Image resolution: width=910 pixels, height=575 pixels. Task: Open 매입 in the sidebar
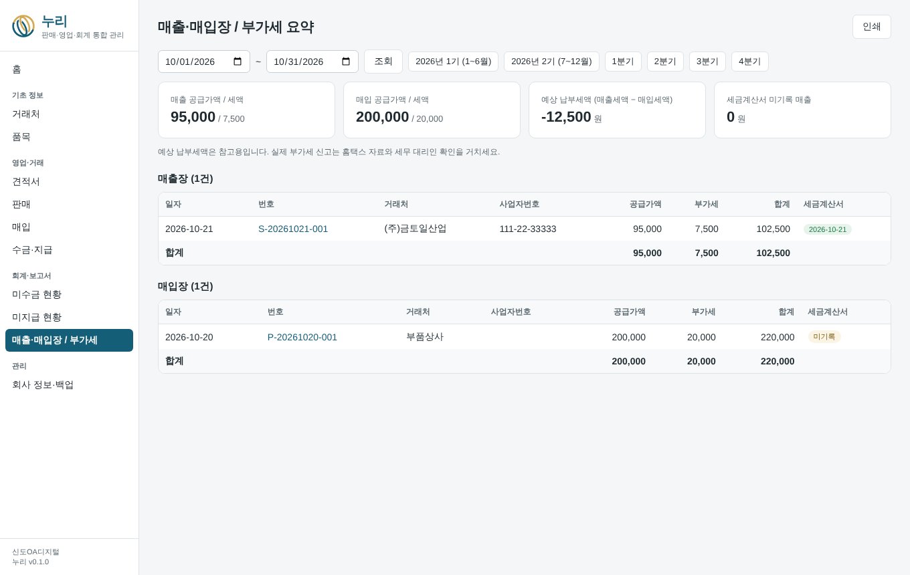click(x=69, y=227)
